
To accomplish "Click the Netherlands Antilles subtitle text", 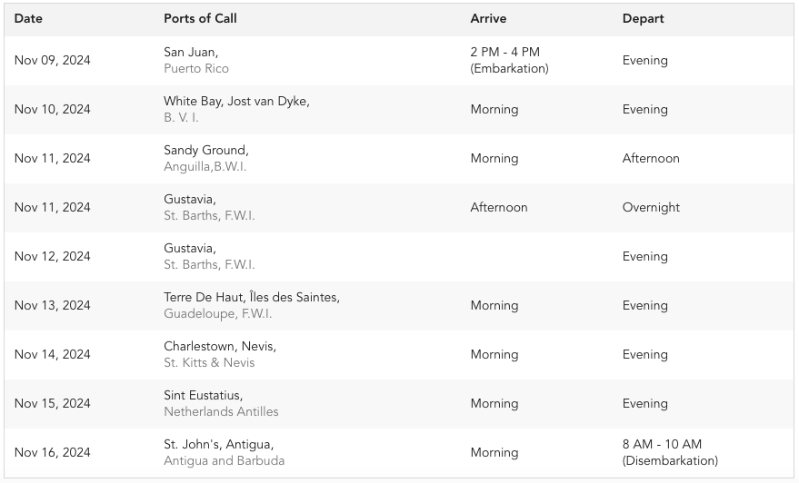I will pyautogui.click(x=221, y=412).
